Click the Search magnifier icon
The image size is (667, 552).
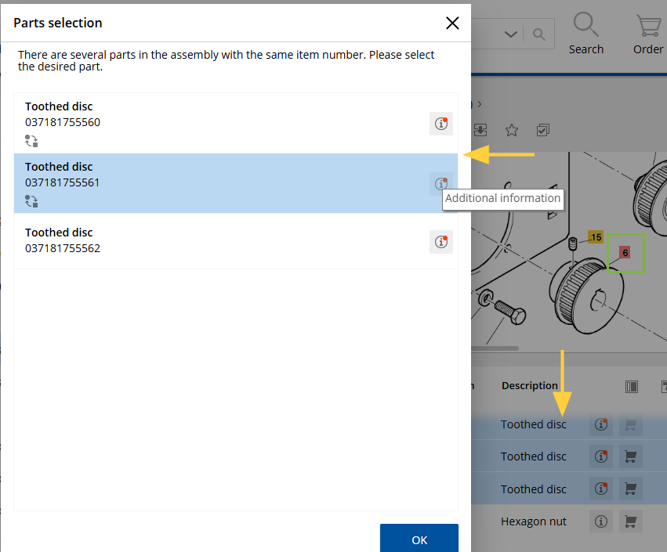585,24
